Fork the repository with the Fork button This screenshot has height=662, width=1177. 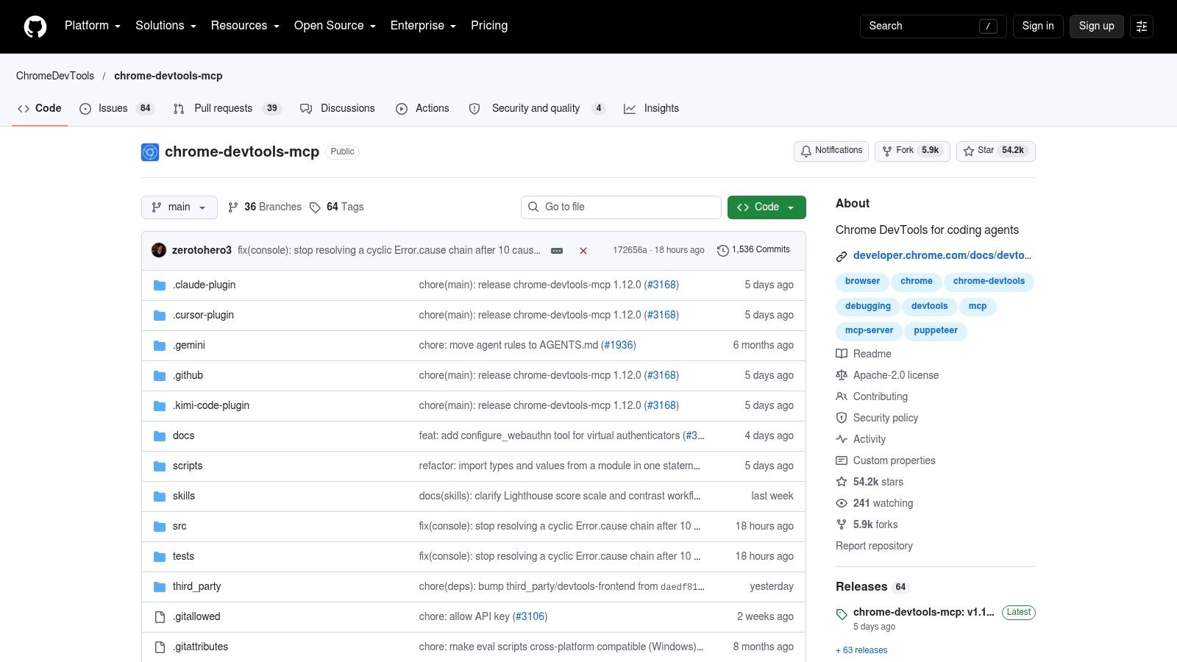tap(912, 151)
